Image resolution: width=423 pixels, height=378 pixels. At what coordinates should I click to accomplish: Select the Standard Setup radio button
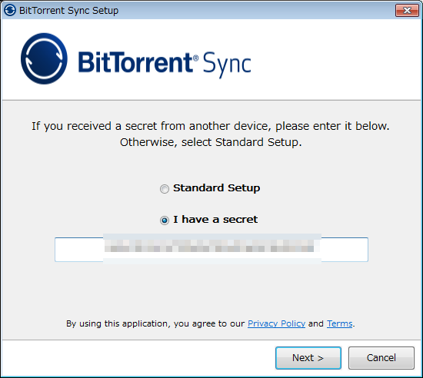(165, 189)
